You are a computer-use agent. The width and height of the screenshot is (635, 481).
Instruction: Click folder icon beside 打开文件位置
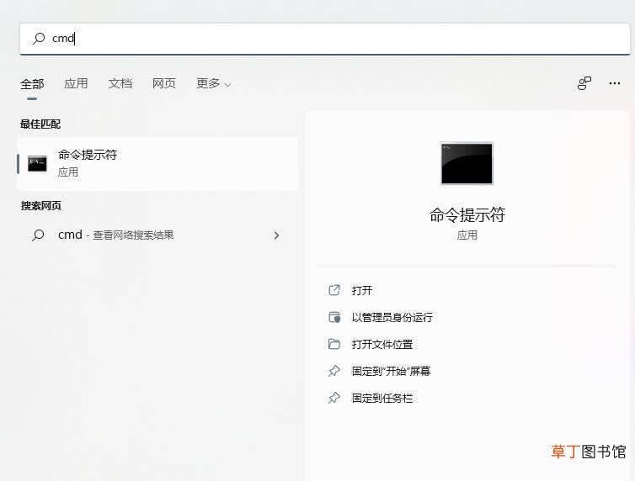coord(334,344)
